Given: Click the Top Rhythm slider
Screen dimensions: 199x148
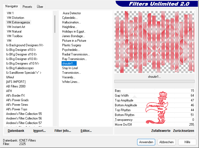Looking at the screenshot, I should pos(154,110).
